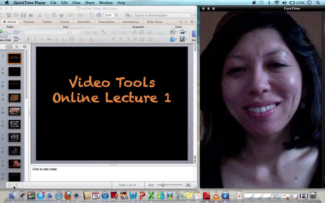Toggle Italic formatting button
Image resolution: width=325 pixels, height=203 pixels.
pyautogui.click(x=35, y=39)
